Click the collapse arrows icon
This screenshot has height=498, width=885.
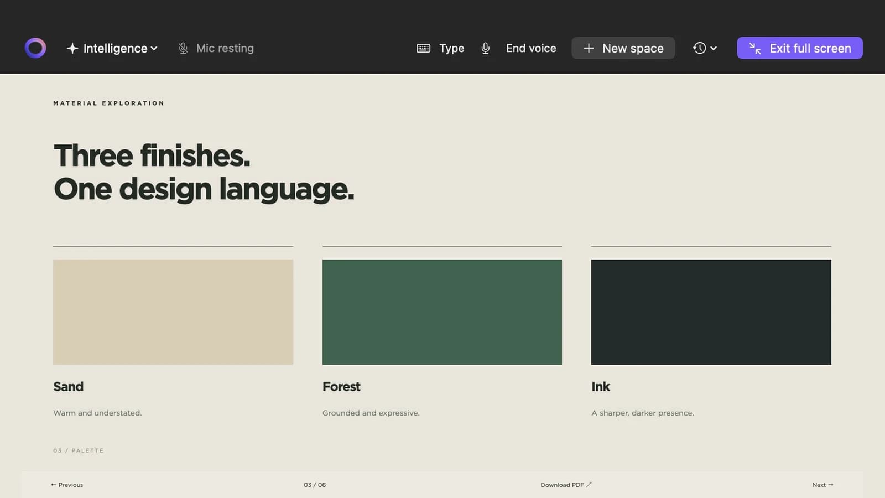(755, 48)
